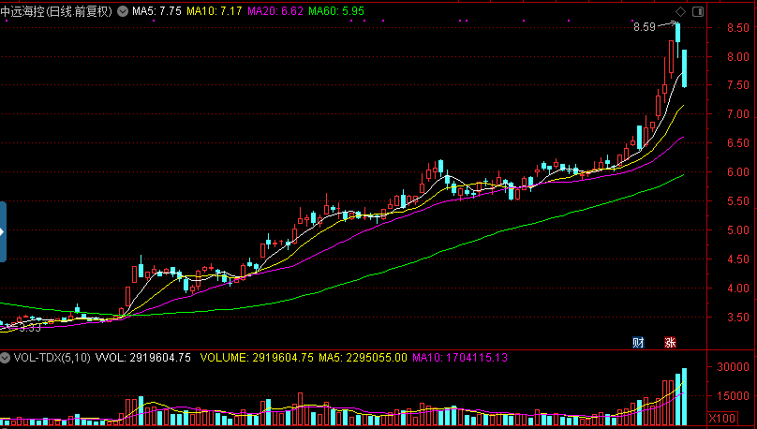Click the volume MA10 value label
The height and width of the screenshot is (429, 757).
(x=461, y=357)
